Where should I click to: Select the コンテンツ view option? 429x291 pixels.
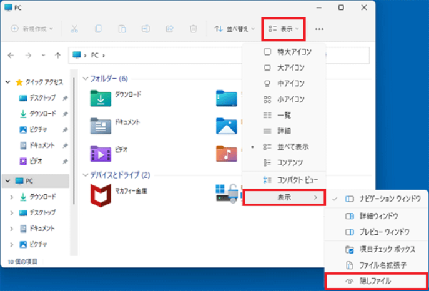[x=284, y=163]
